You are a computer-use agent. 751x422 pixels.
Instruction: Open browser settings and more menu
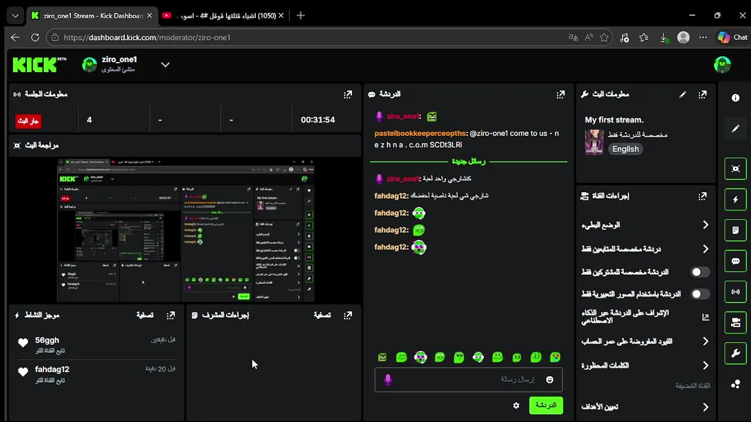click(703, 38)
